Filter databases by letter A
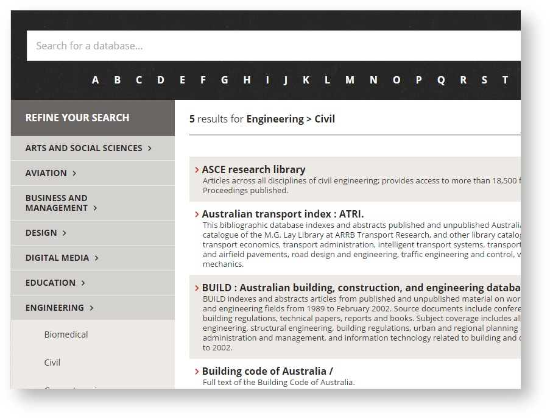Viewport: 550px width, 418px height. point(95,80)
